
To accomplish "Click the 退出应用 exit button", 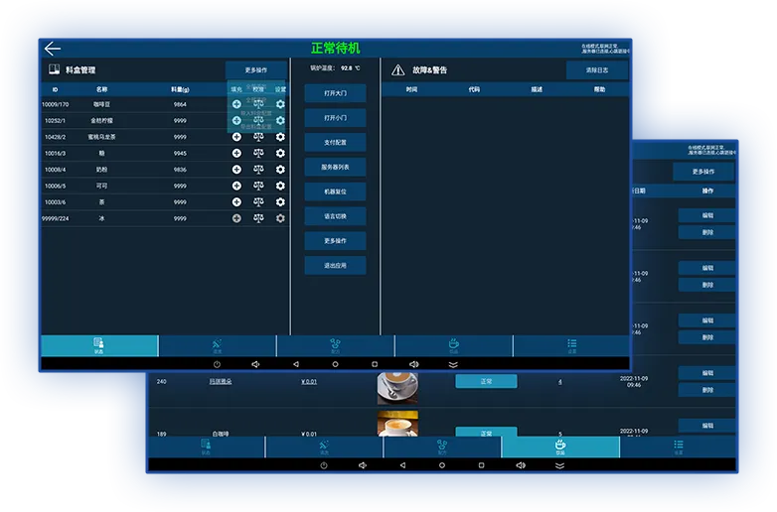I will (x=336, y=266).
